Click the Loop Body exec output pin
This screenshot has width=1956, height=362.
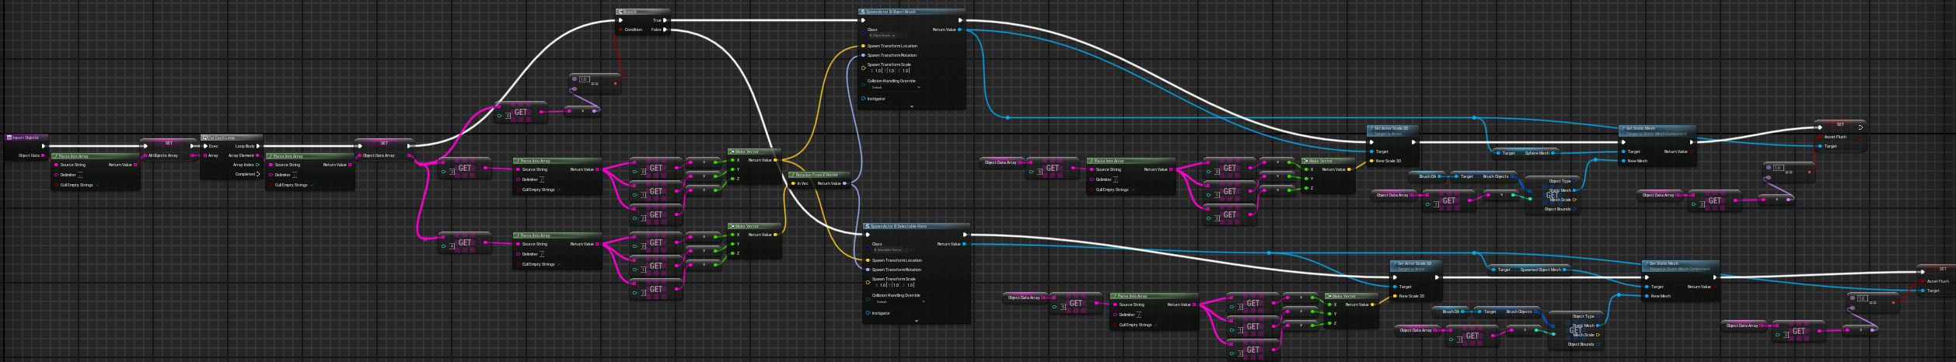(260, 146)
